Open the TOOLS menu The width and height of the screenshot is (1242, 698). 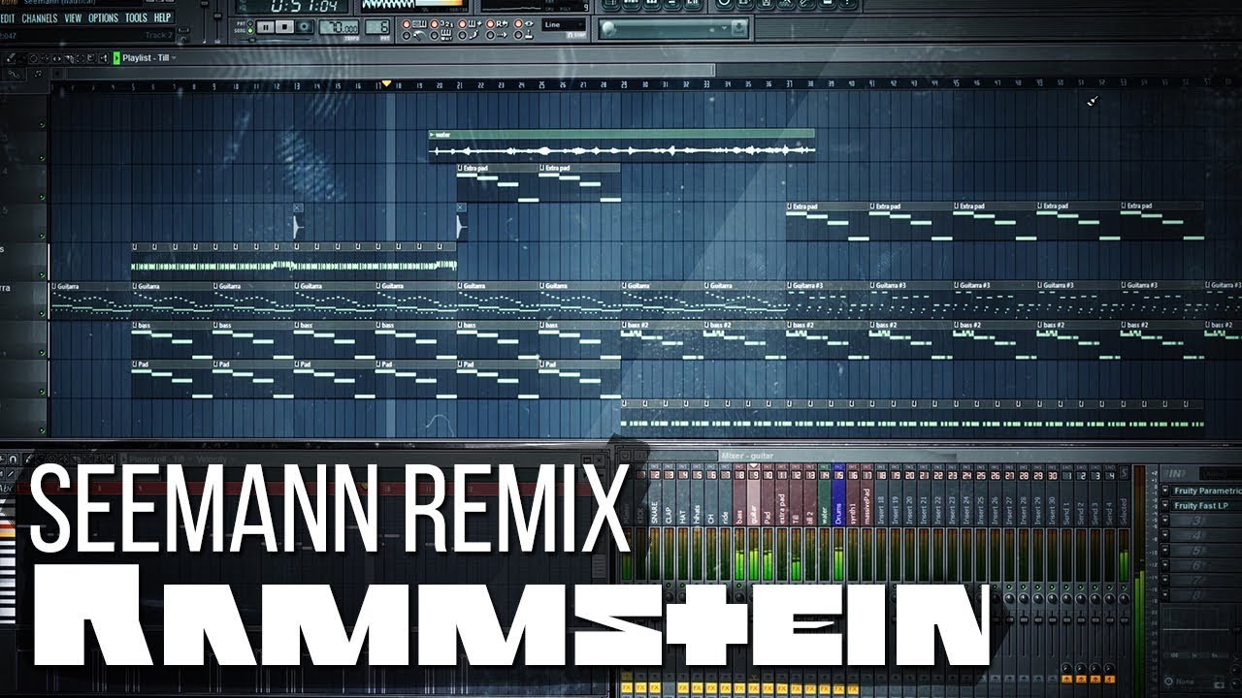[x=136, y=17]
